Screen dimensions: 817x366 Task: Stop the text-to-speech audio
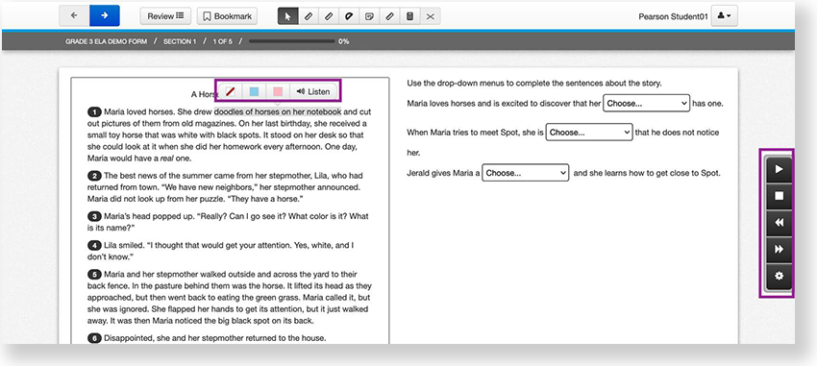[x=779, y=196]
